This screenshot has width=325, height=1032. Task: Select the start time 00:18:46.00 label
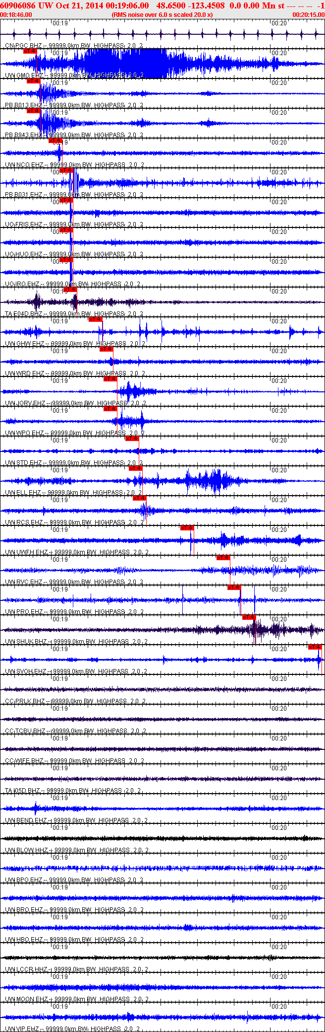pyautogui.click(x=16, y=14)
